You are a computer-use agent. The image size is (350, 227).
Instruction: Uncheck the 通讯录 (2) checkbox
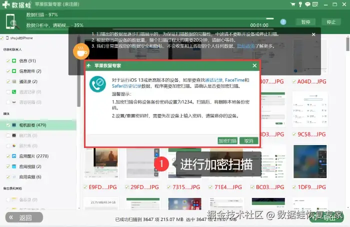pos(8,81)
